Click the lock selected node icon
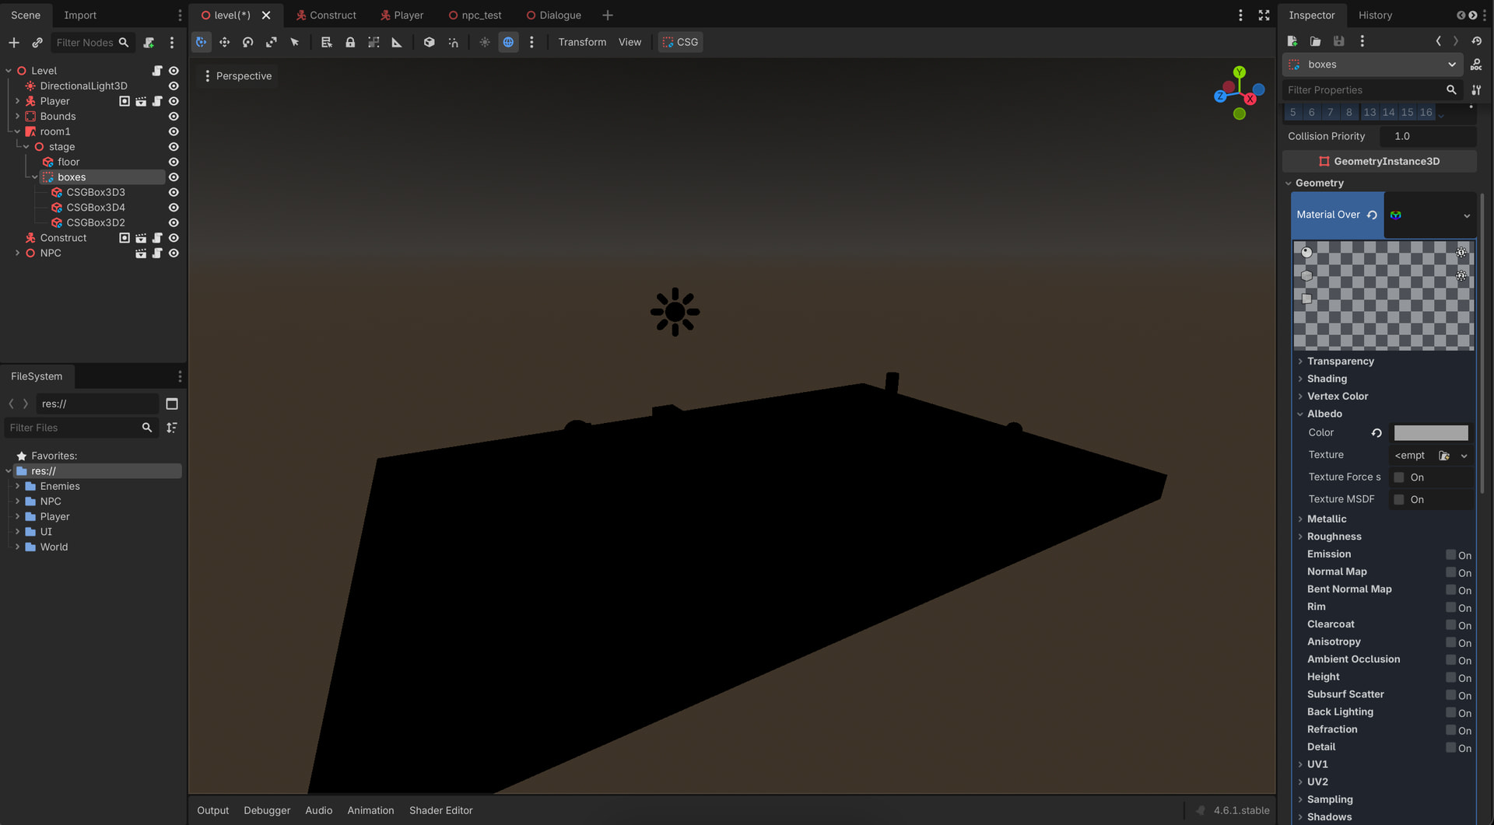Screen dimensions: 1494x825 pos(350,42)
